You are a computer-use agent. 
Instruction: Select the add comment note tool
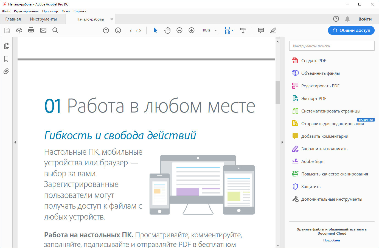261,30
